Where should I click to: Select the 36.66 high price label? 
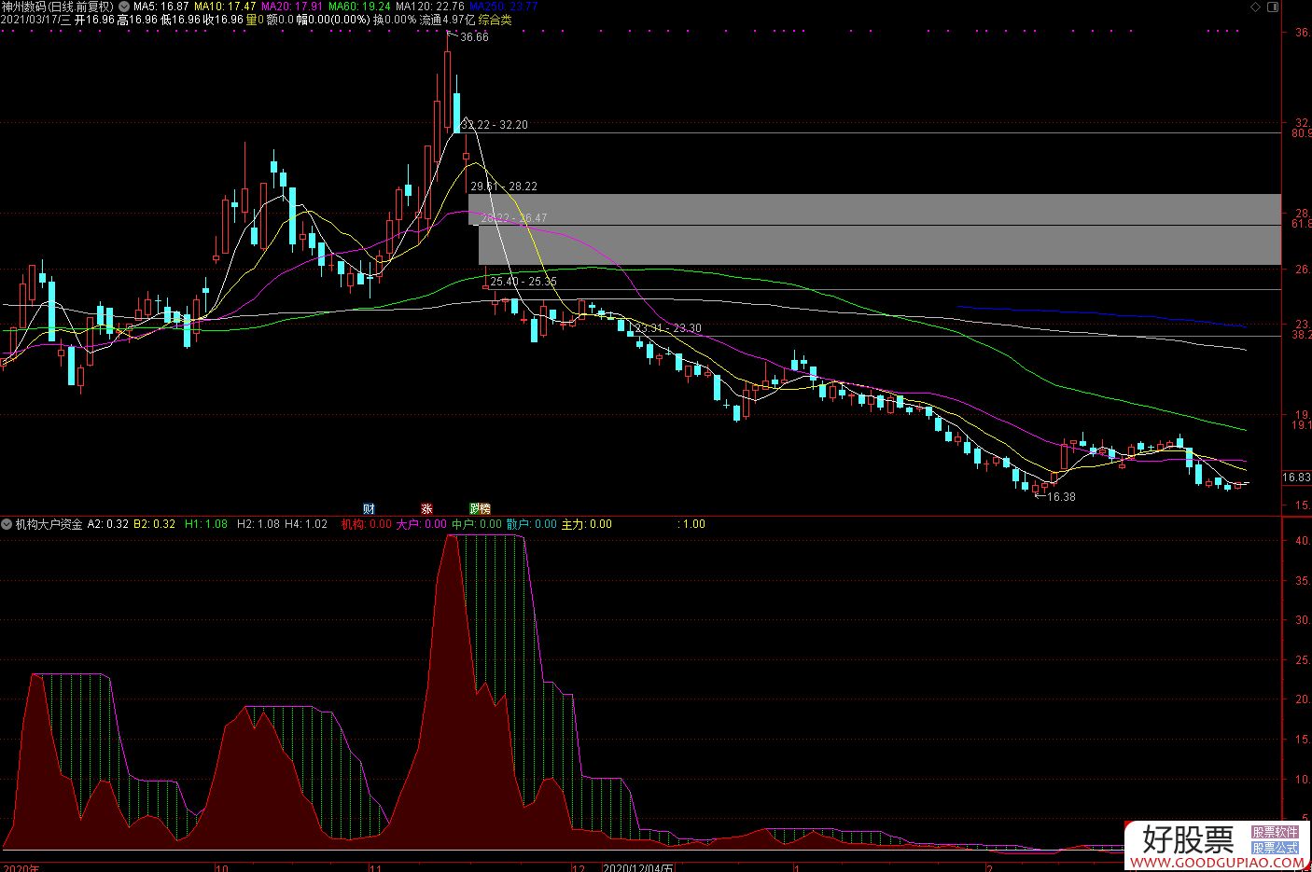click(x=474, y=37)
